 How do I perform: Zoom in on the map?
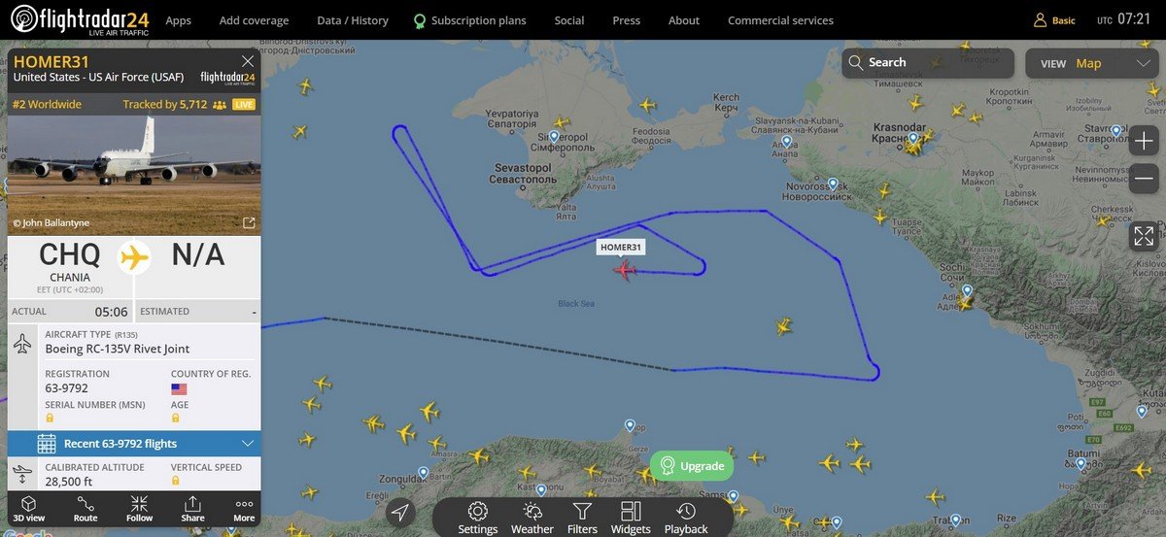pos(1144,140)
